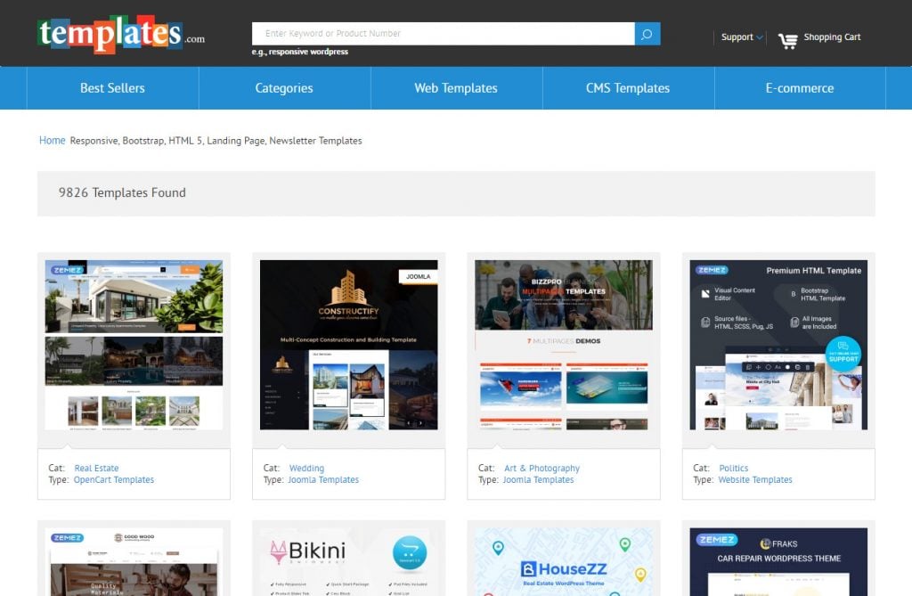Click the Joomla badge on Constructify template

[x=418, y=276]
